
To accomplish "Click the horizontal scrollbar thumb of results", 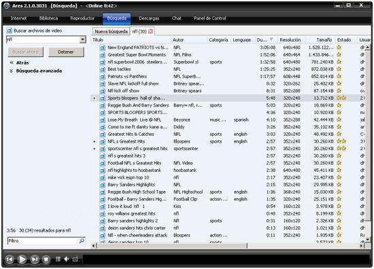I will (172, 245).
